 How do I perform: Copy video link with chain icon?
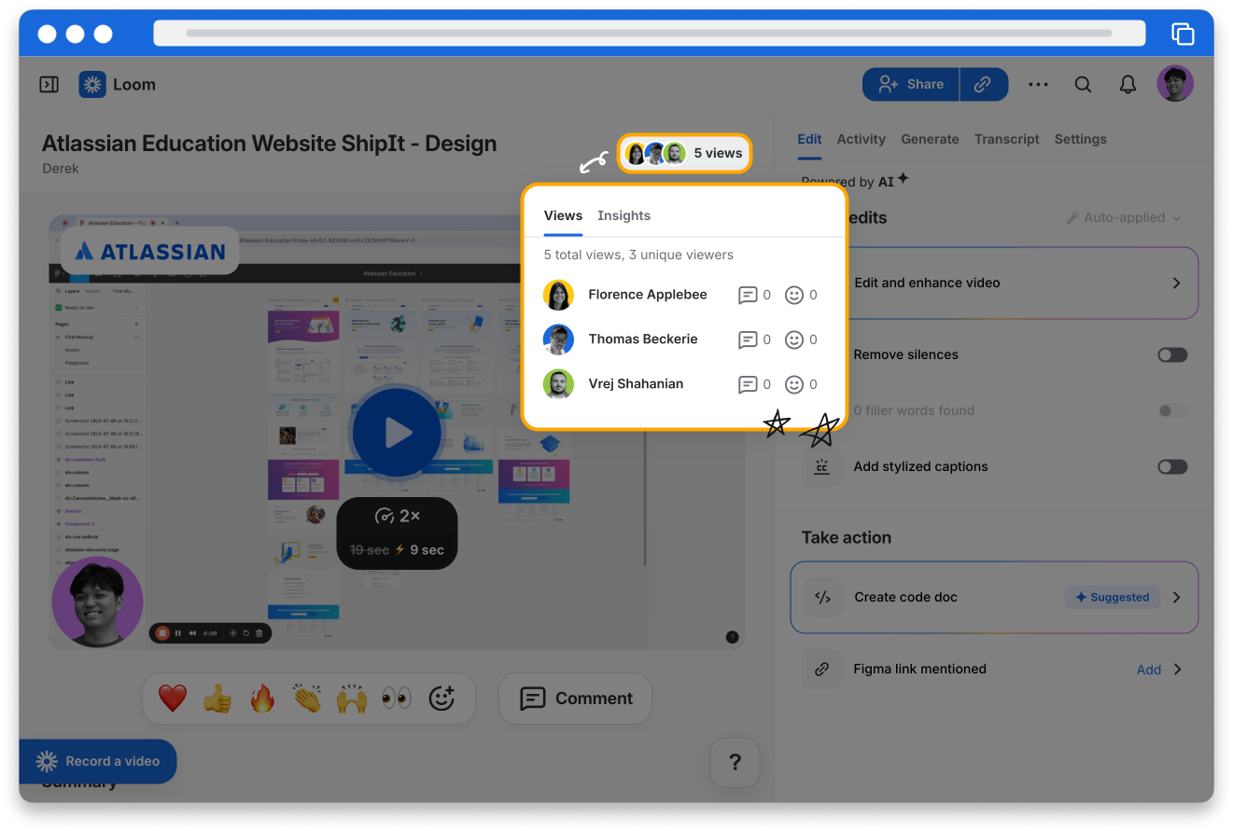983,84
